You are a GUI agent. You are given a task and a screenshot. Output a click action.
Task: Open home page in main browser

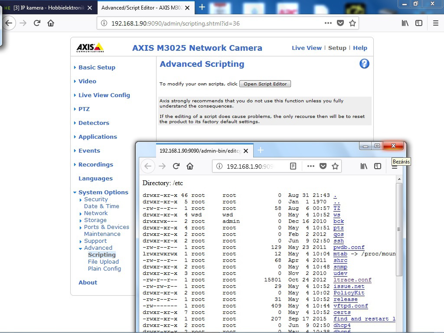(x=51, y=23)
